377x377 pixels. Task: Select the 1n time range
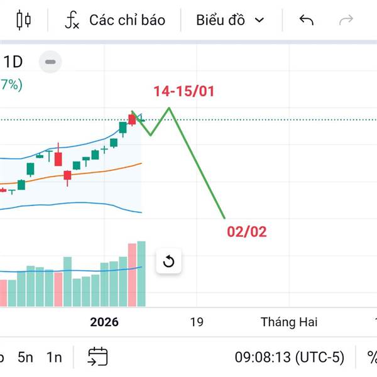[55, 358]
